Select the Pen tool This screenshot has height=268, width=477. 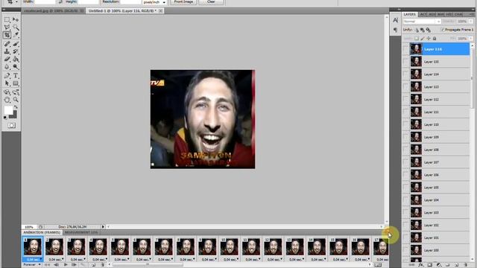tap(7, 75)
